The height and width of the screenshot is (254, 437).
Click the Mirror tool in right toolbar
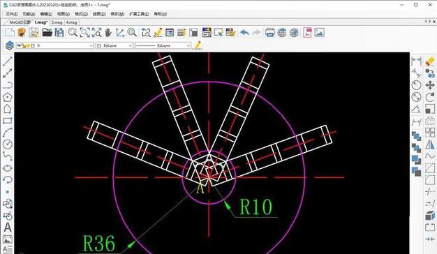(x=430, y=144)
